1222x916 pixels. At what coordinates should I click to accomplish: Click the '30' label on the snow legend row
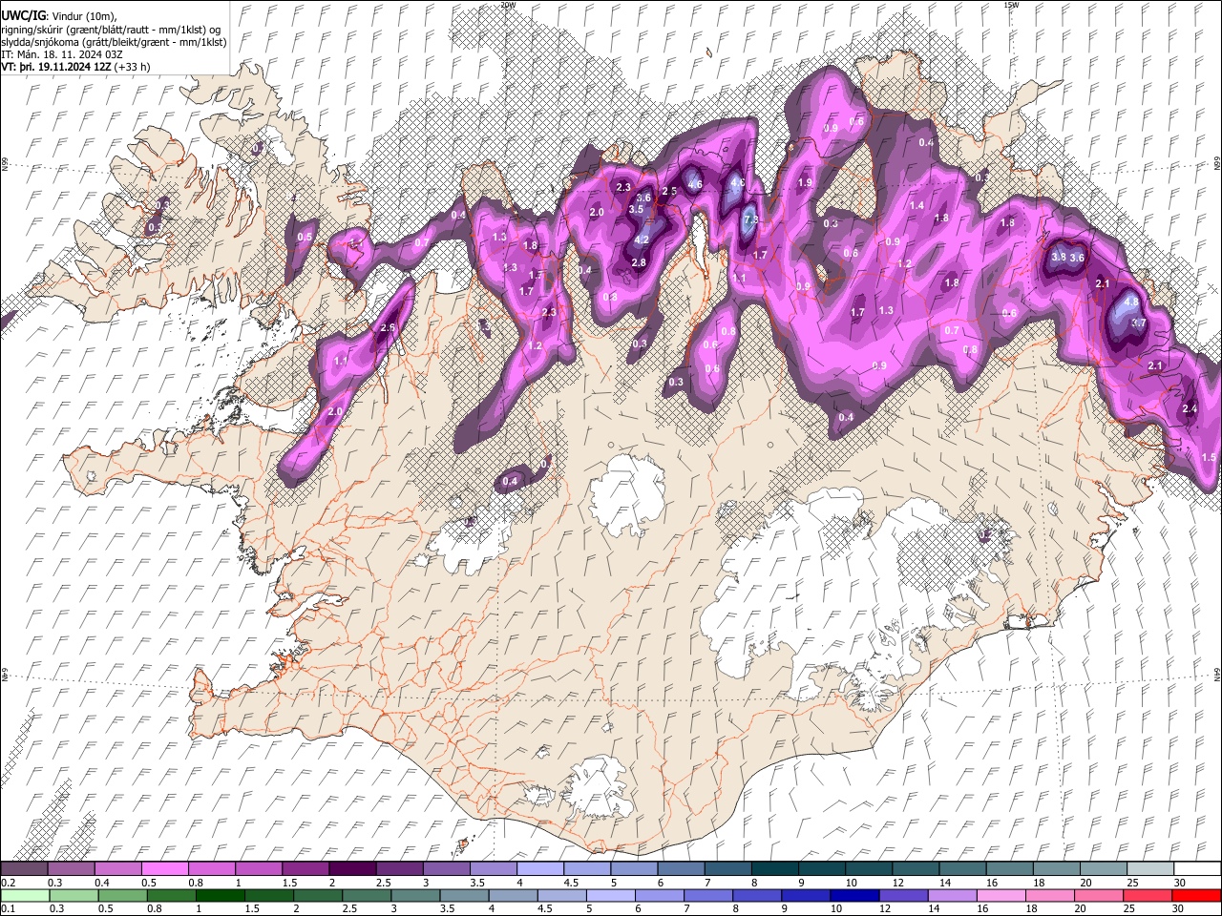click(1179, 883)
